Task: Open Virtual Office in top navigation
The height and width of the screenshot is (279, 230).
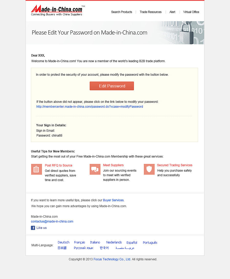Action: point(191,12)
